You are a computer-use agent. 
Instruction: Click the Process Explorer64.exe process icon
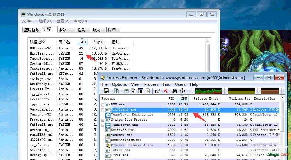point(108,145)
